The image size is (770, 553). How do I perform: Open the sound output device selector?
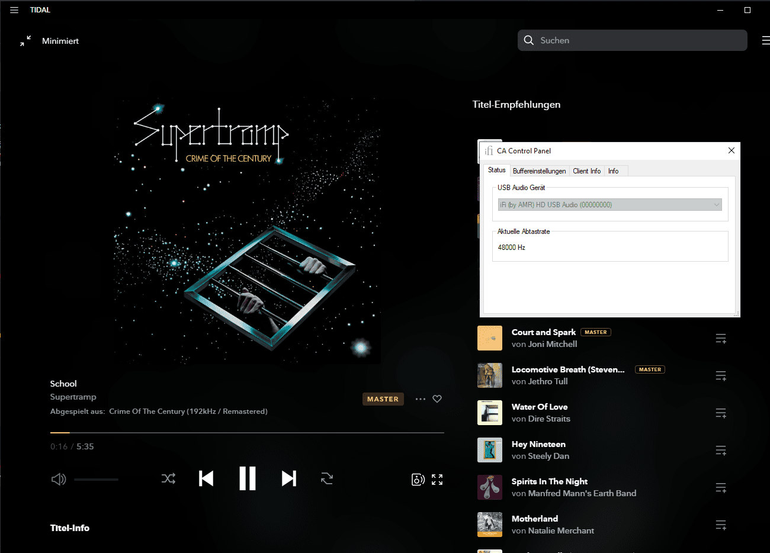click(418, 480)
